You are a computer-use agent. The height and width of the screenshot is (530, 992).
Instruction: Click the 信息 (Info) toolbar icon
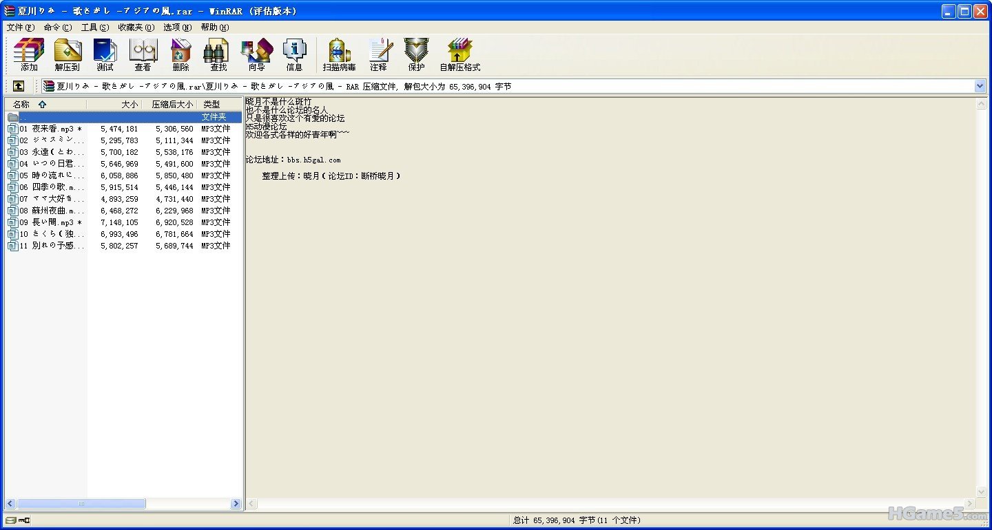pyautogui.click(x=294, y=55)
